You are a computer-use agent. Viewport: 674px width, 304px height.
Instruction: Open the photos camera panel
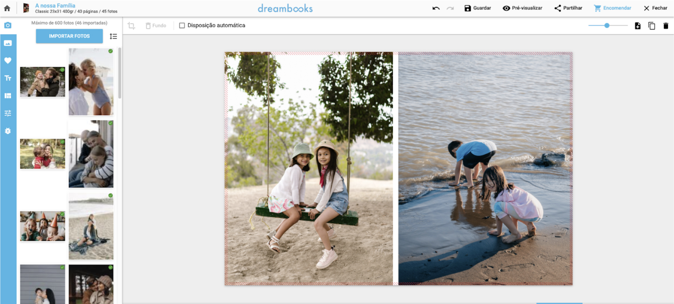point(8,25)
